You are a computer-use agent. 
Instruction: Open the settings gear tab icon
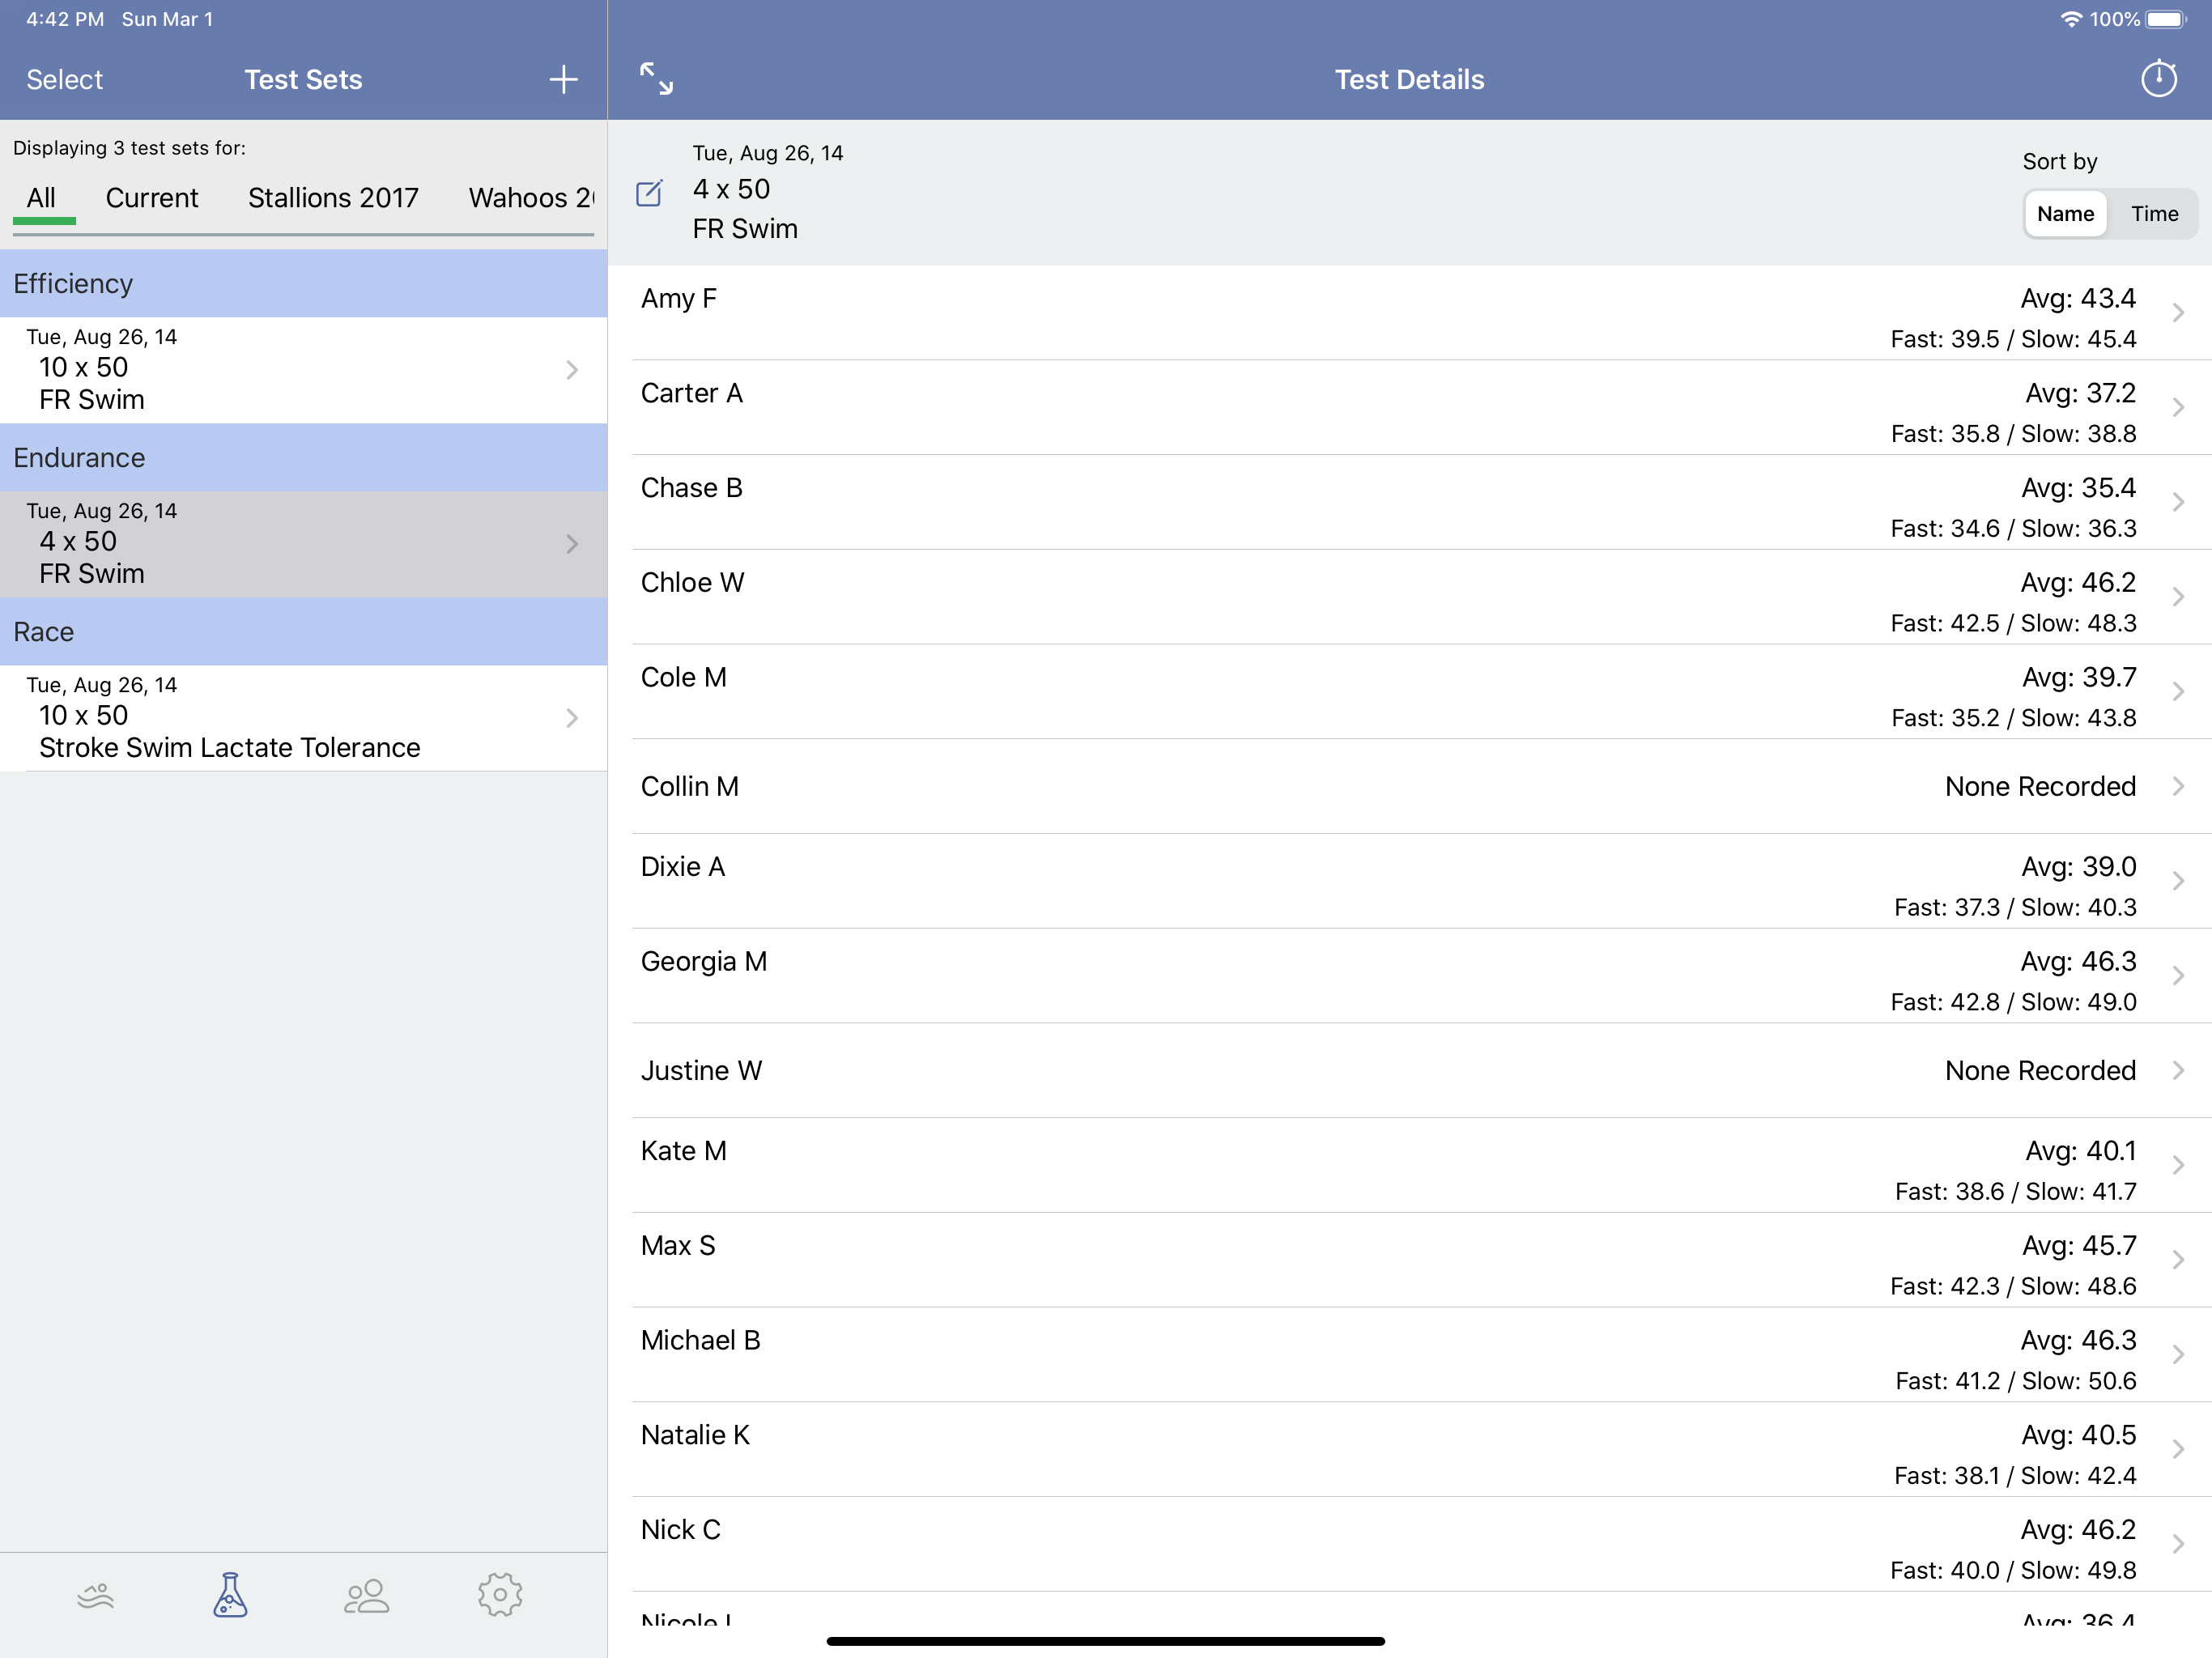(500, 1596)
